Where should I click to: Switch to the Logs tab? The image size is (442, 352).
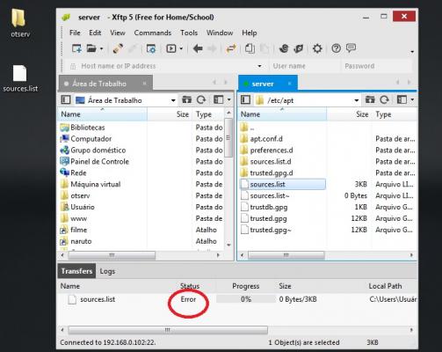pyautogui.click(x=107, y=271)
